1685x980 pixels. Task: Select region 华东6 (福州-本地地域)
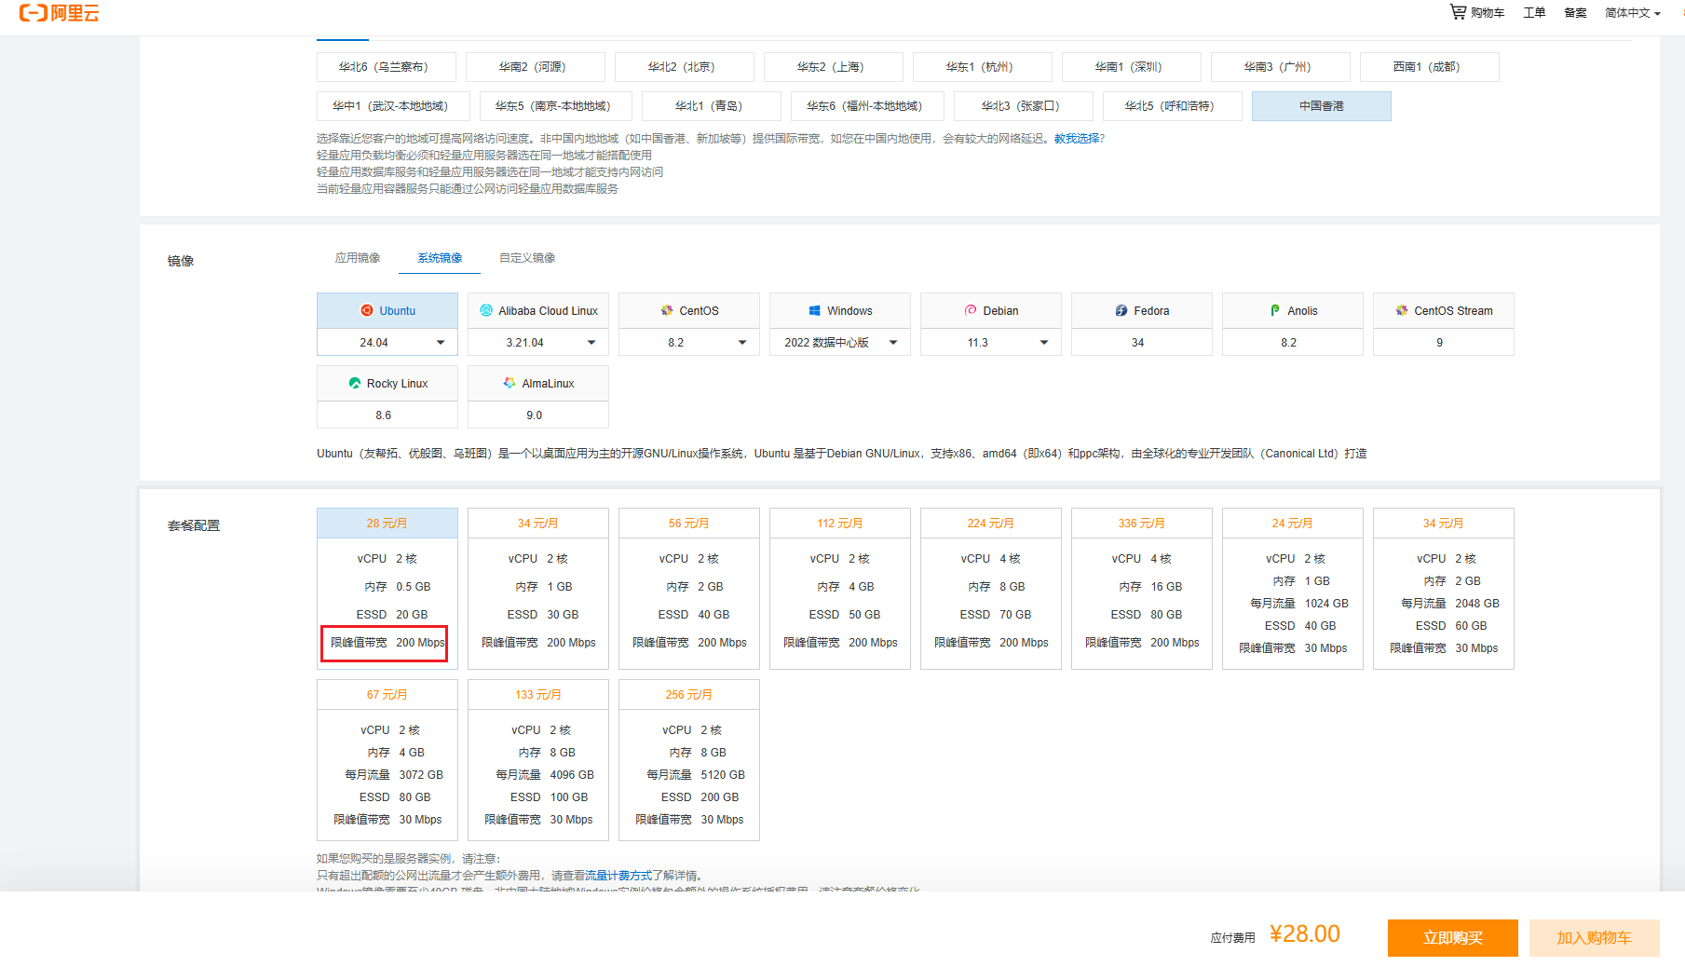(x=868, y=106)
